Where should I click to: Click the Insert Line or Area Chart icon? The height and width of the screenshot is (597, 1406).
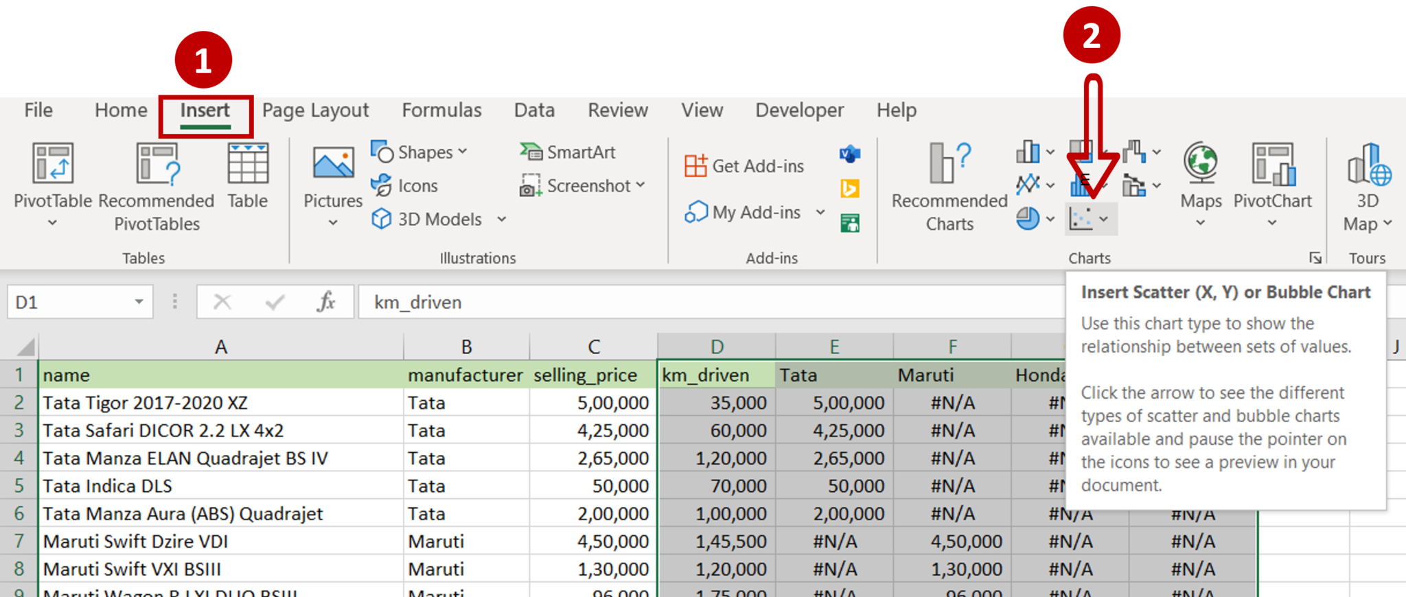pos(1028,184)
